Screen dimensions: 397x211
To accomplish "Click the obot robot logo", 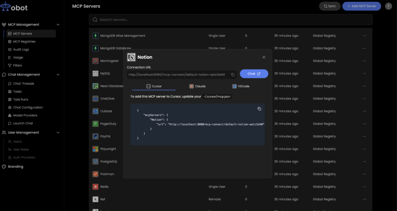I will point(6,7).
